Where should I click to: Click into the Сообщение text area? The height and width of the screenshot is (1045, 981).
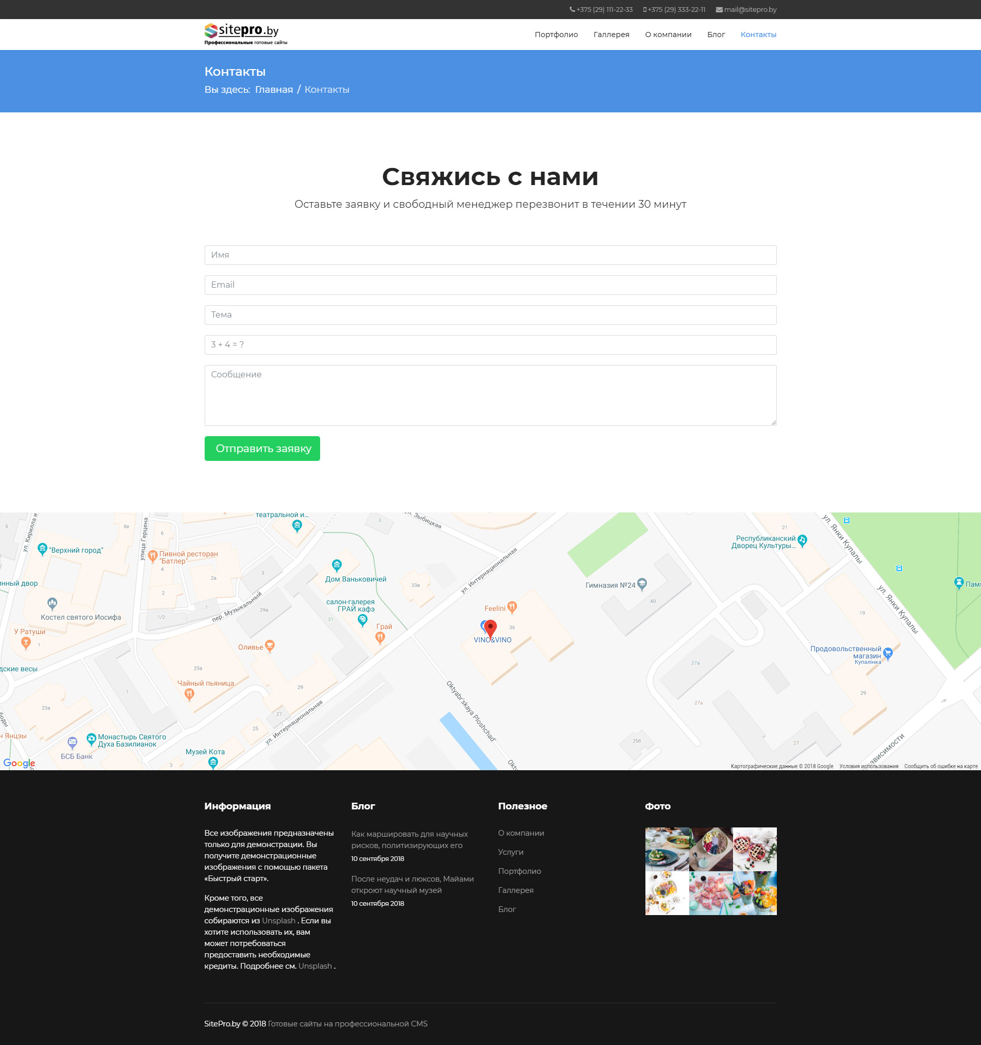click(490, 395)
